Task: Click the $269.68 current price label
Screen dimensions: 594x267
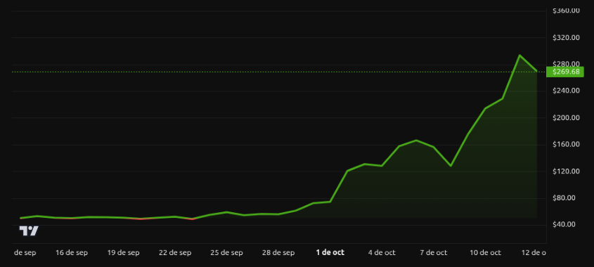Action: (x=565, y=72)
